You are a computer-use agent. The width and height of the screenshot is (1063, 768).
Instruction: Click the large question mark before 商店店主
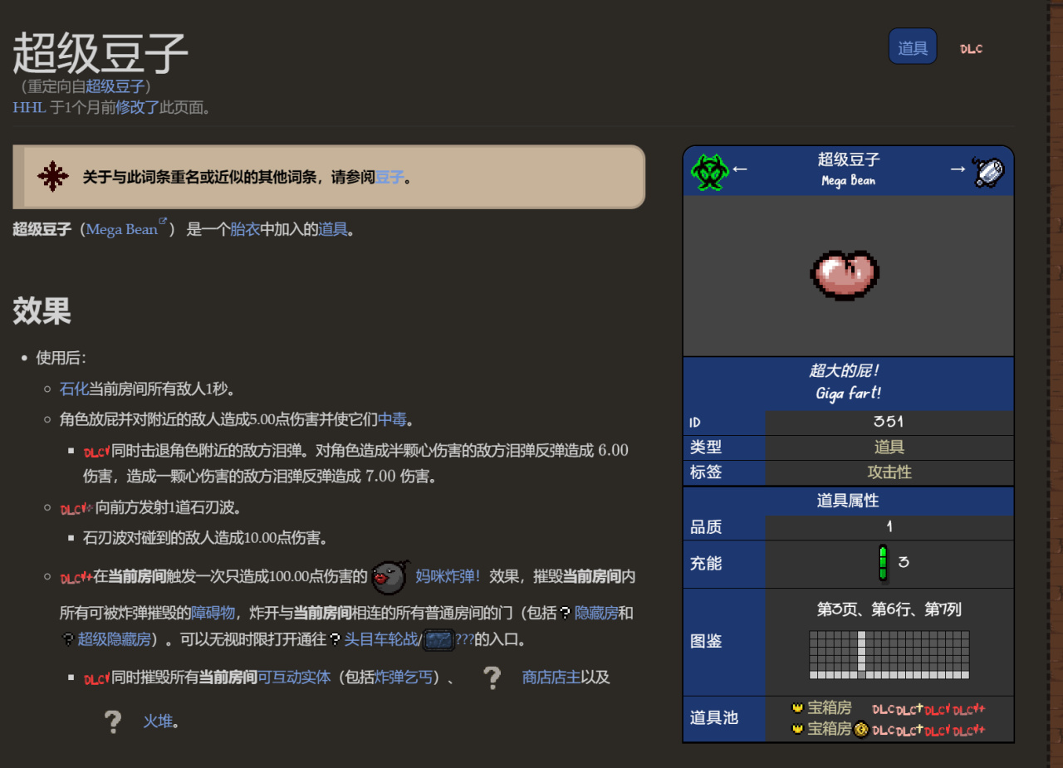click(492, 678)
